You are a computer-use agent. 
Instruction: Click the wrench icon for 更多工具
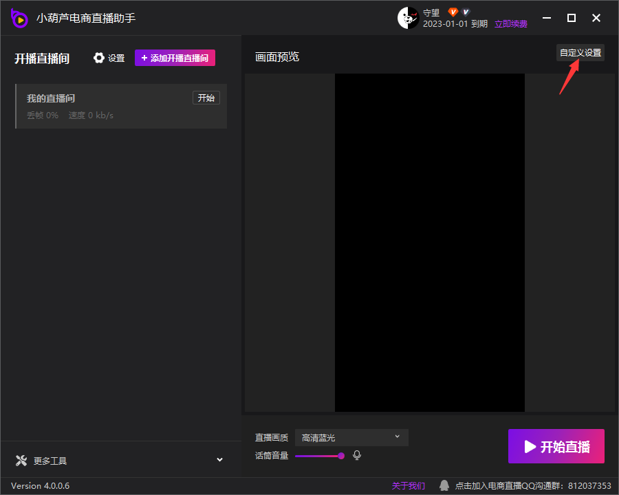21,461
